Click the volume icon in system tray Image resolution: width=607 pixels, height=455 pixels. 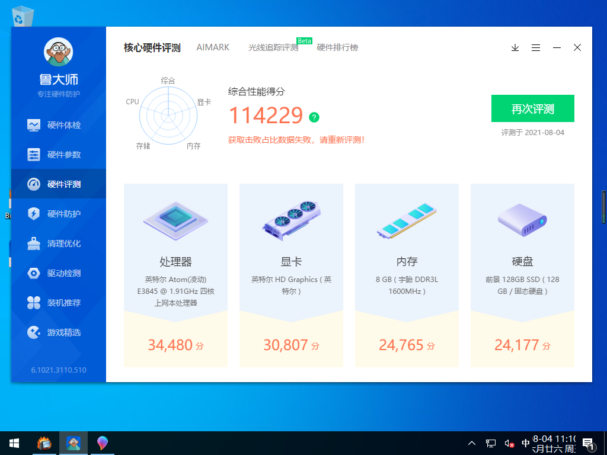(x=508, y=443)
